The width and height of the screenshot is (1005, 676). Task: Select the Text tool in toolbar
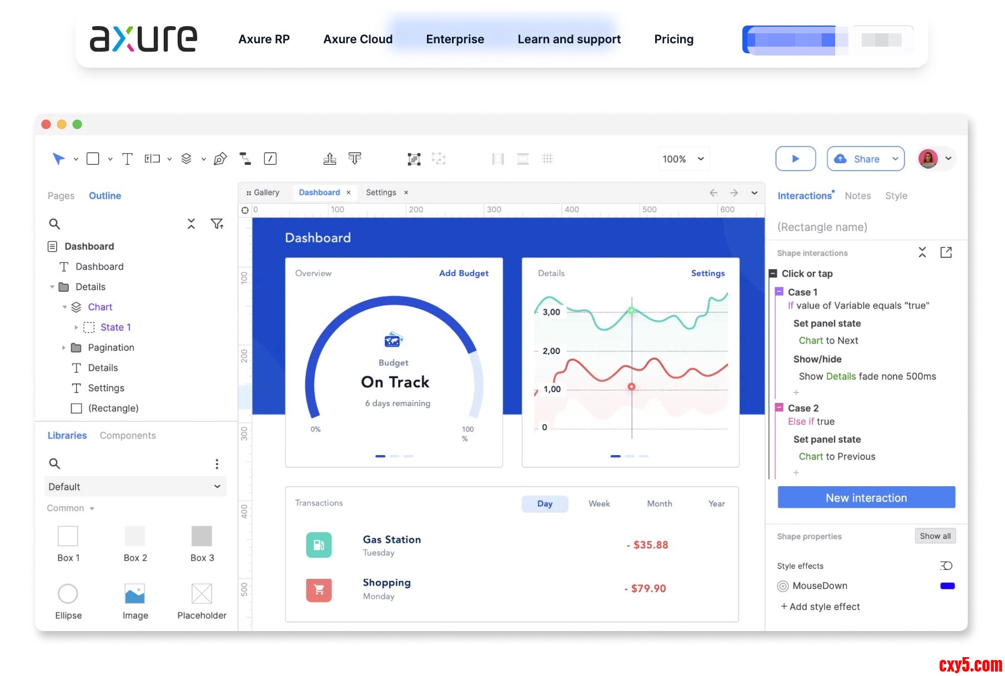point(127,159)
